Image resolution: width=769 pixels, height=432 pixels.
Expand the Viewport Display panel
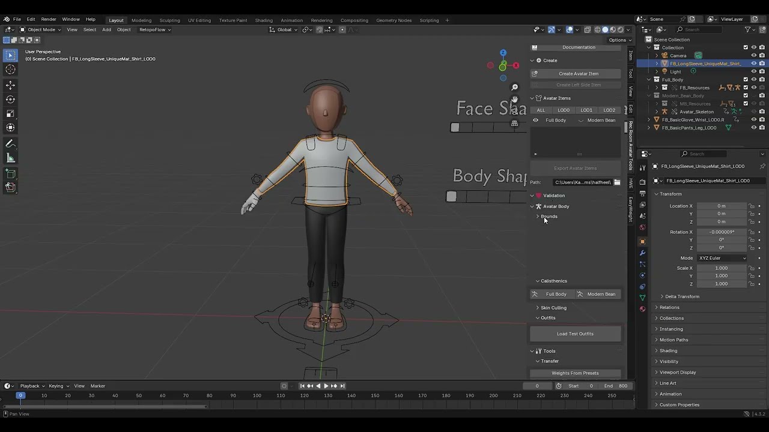(678, 372)
